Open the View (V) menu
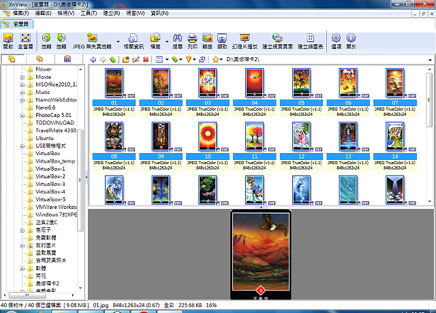Image resolution: width=436 pixels, height=313 pixels. pos(66,13)
